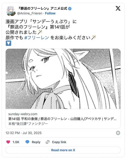This screenshot has height=160, width=127.
Task: Open the 葬送のフリーレン アニメ公式 display name
Action: 43,8
